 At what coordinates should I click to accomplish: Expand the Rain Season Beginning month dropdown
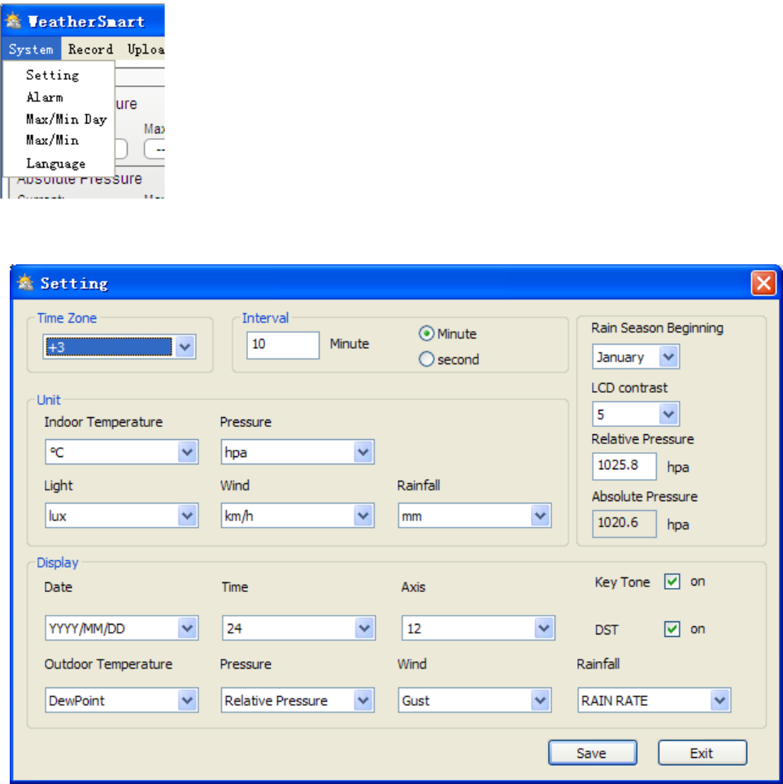[668, 356]
